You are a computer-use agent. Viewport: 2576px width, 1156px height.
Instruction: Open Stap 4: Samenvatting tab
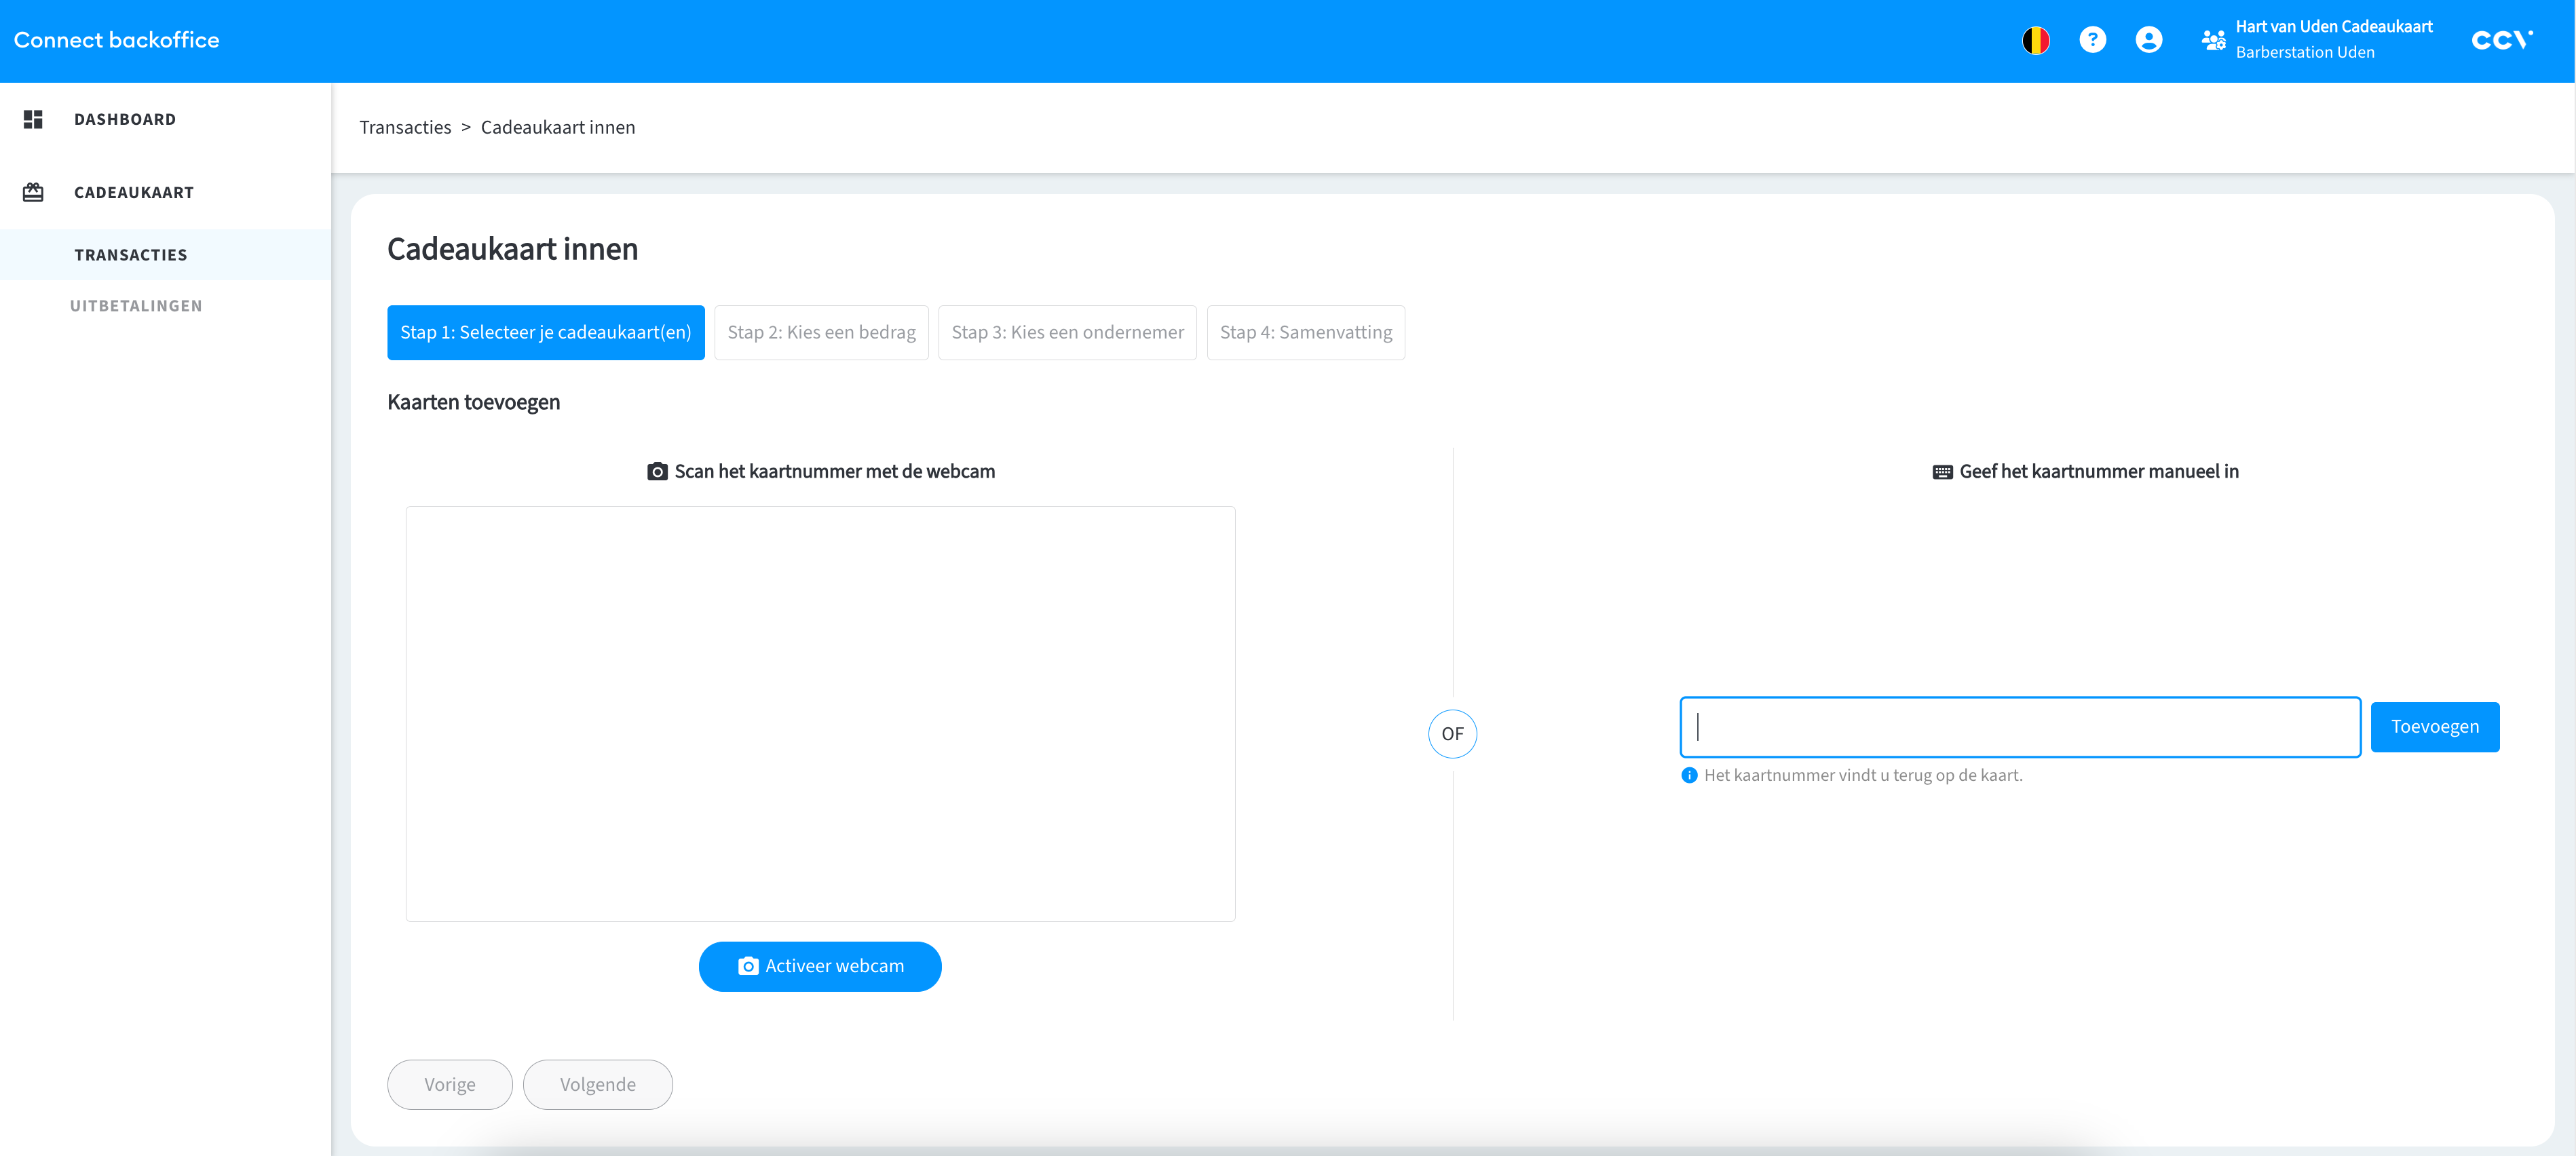click(x=1305, y=332)
